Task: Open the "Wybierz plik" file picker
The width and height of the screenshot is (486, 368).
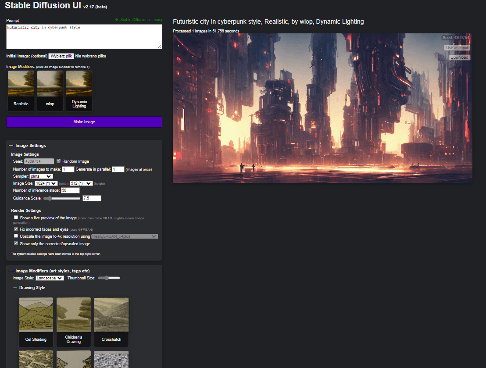Action: tap(61, 56)
